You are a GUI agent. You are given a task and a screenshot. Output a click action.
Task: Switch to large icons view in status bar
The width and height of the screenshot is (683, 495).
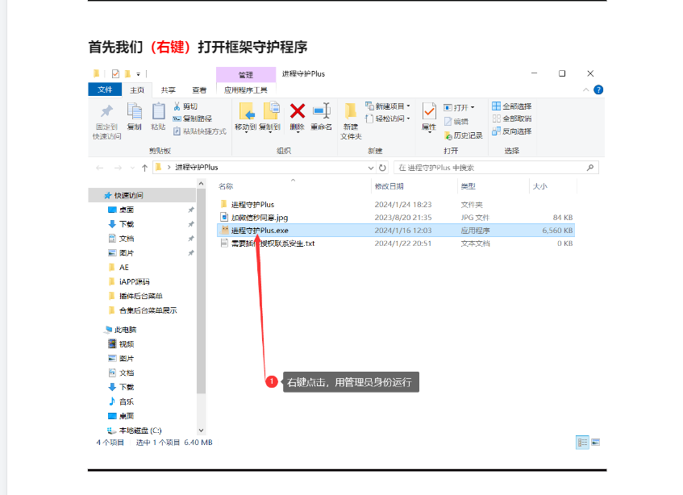coord(595,442)
